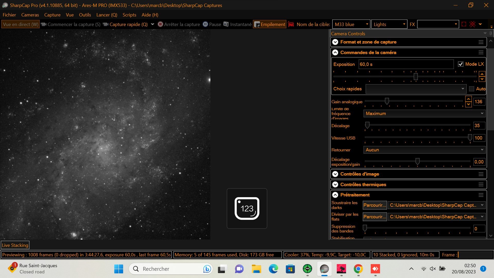This screenshot has width=494, height=278.
Task: Pin the Camera Controls panel
Action: click(x=490, y=33)
